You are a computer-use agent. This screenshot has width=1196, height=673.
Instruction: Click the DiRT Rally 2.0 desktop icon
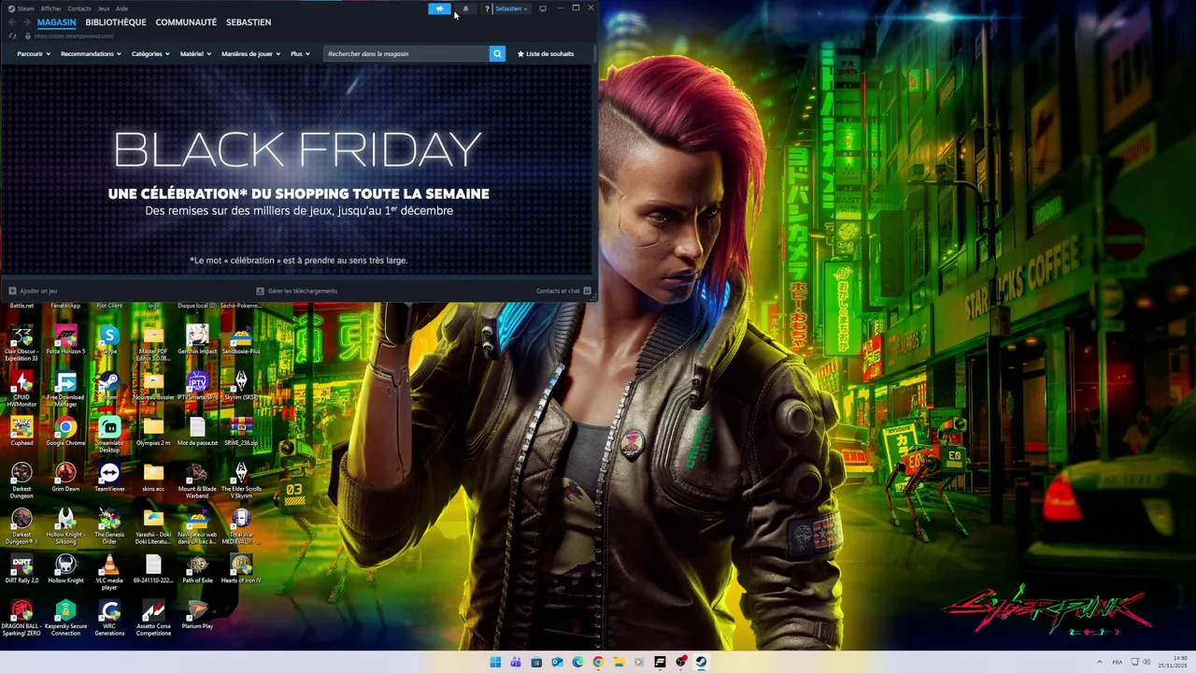(21, 568)
